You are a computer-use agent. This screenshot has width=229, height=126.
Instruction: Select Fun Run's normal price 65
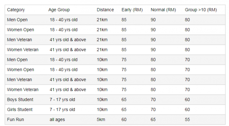pos(153,119)
